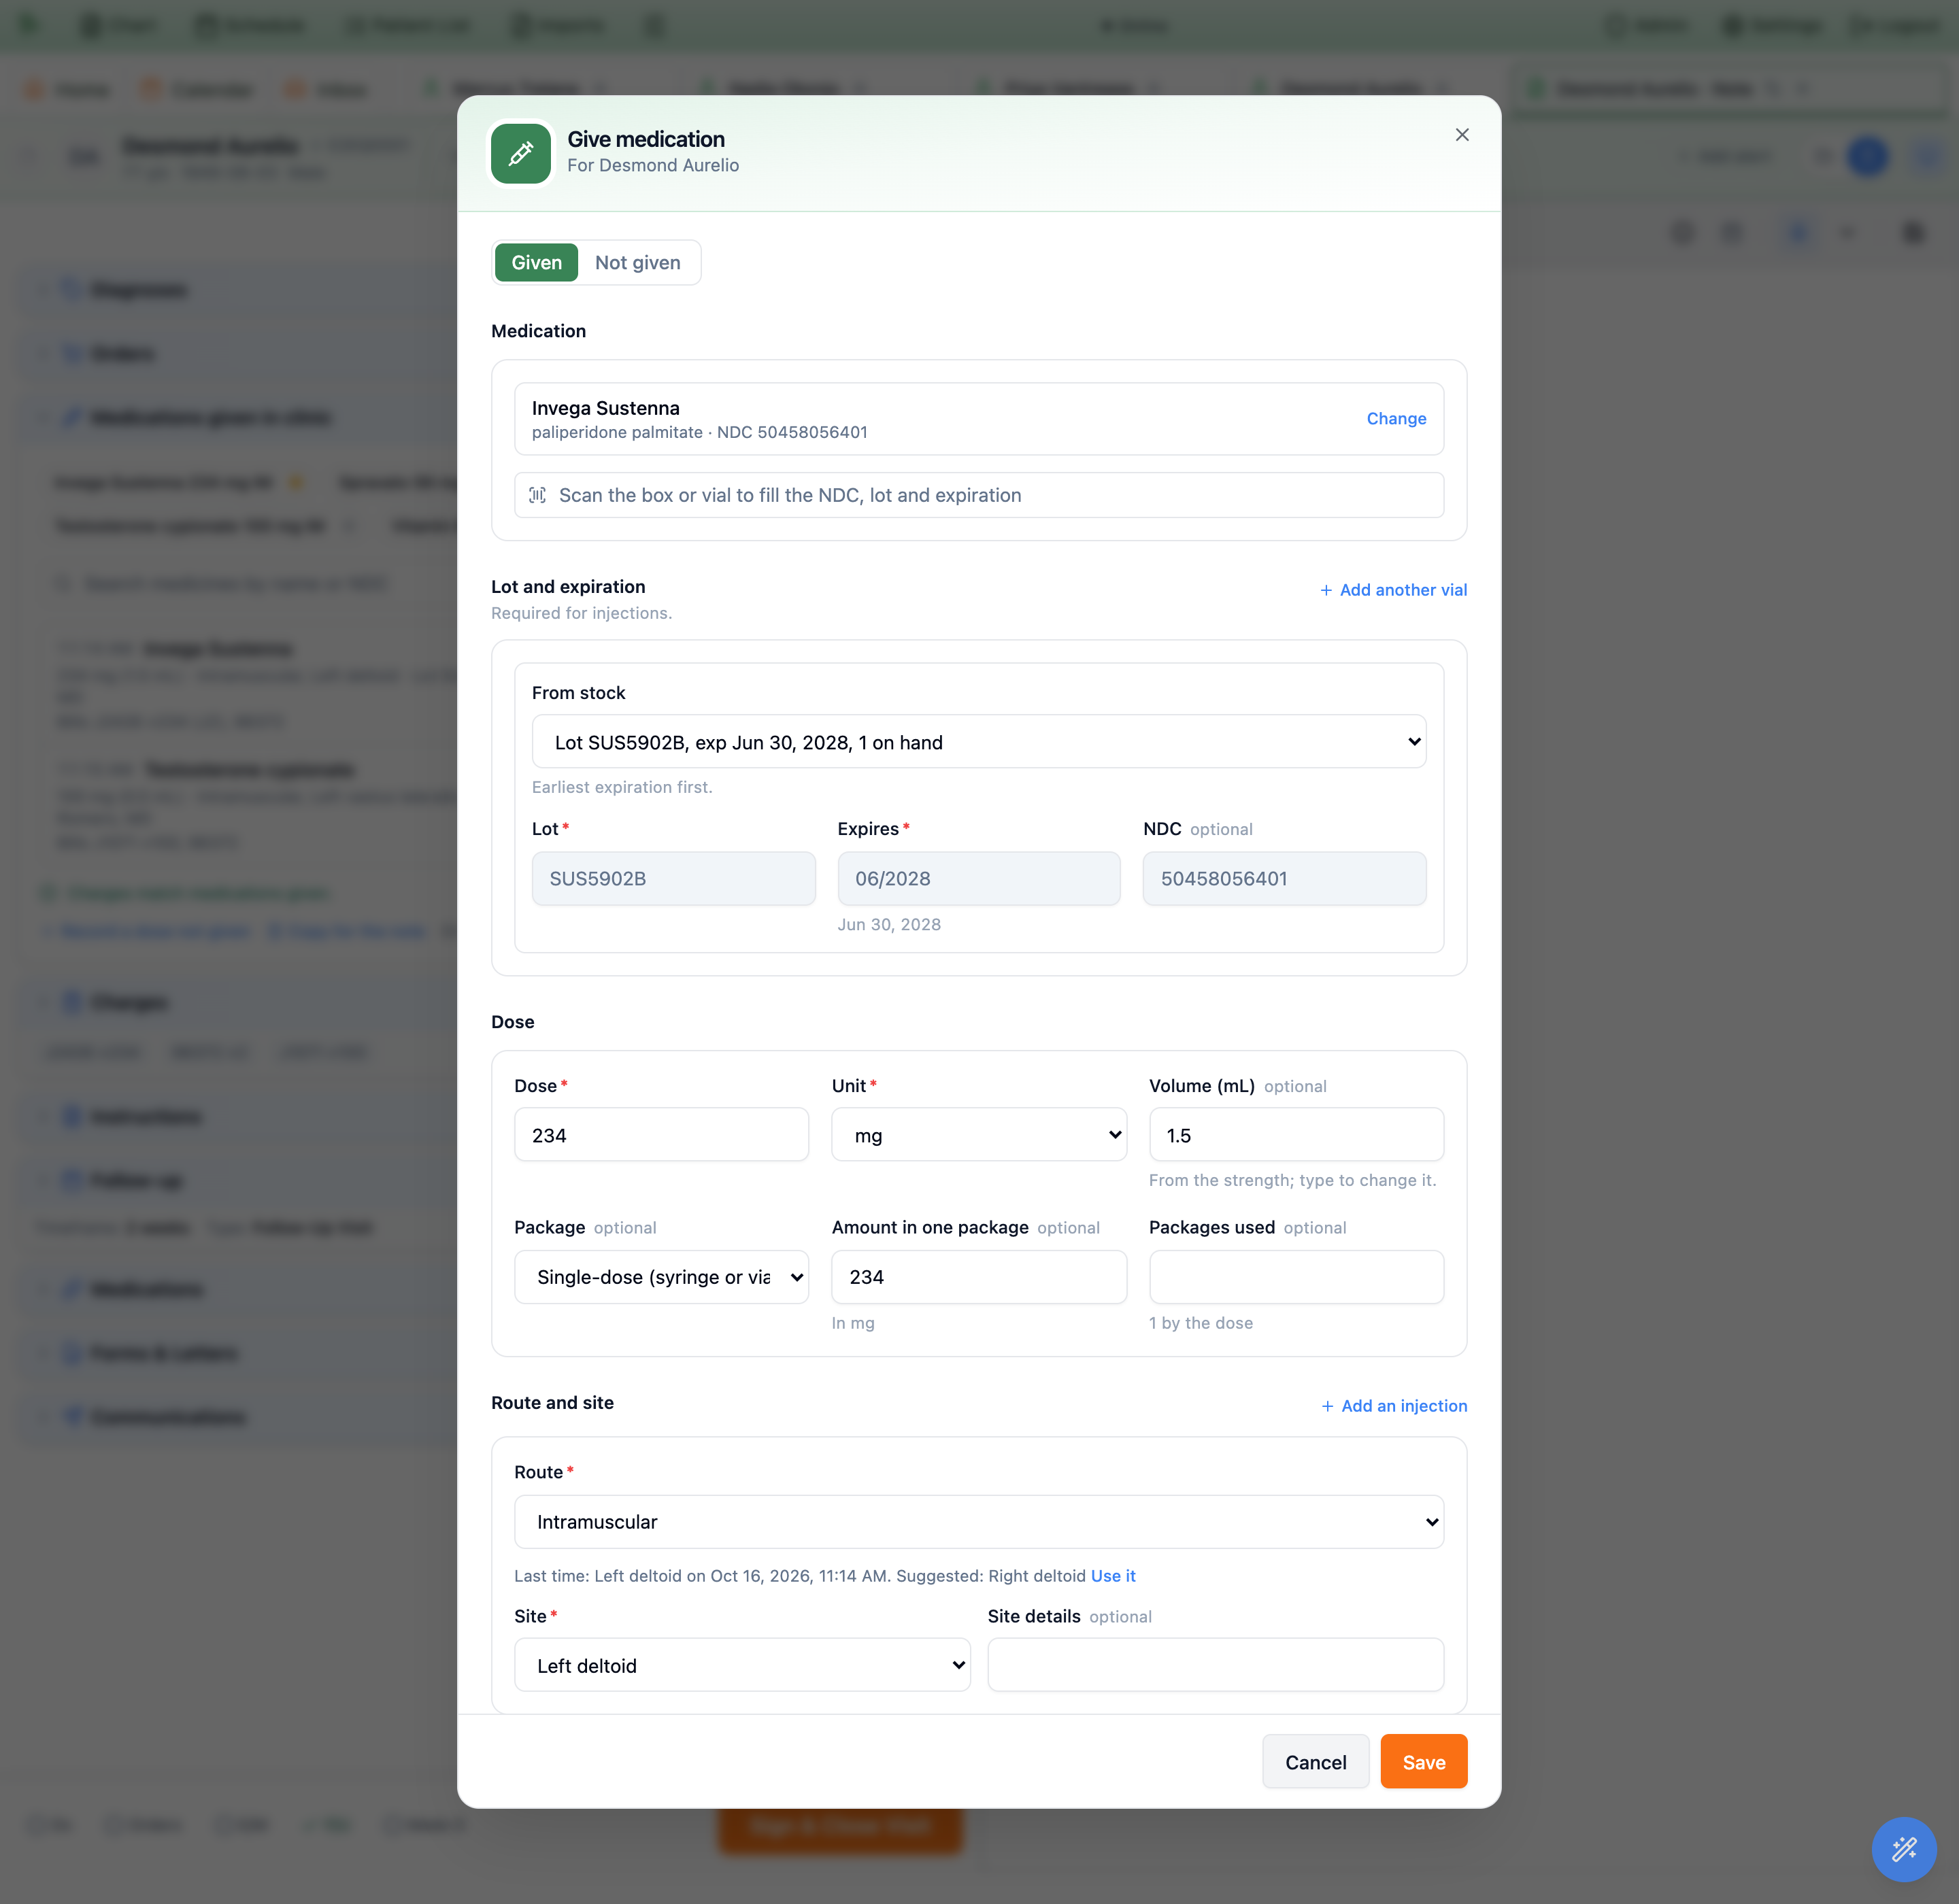
Task: Click Use it for suggested Right deltoid
Action: (1113, 1576)
